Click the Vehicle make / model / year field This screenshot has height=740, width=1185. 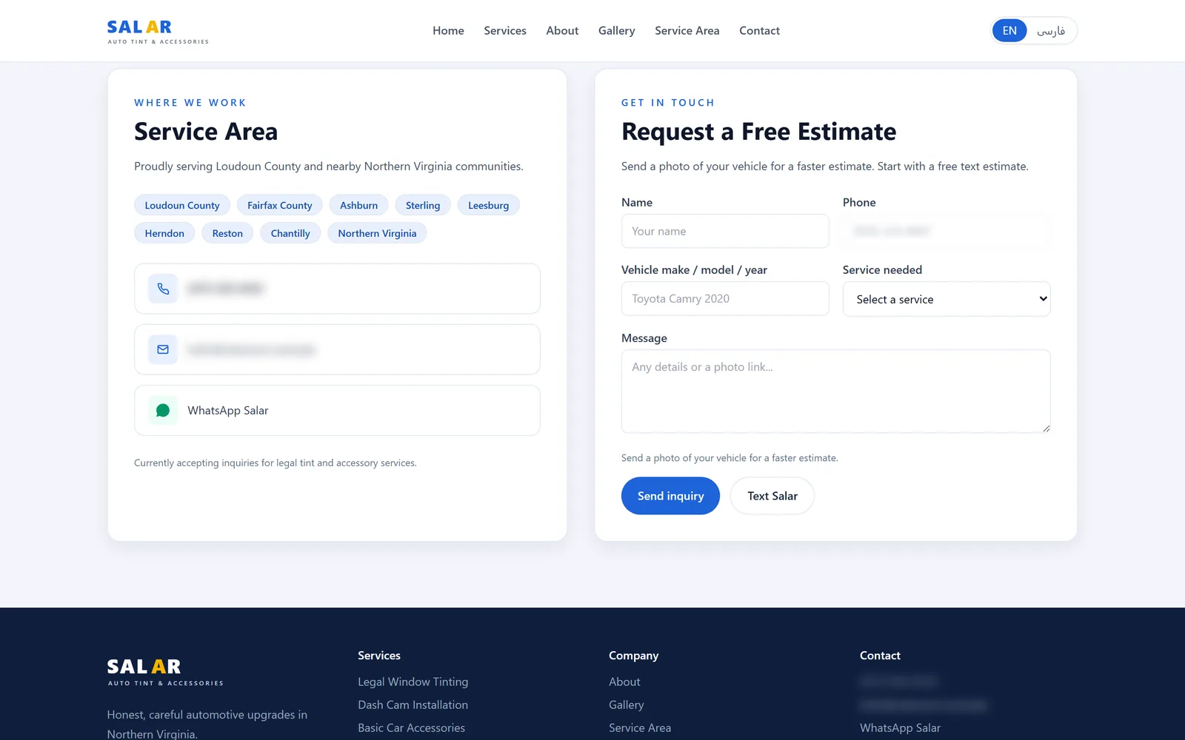click(725, 298)
